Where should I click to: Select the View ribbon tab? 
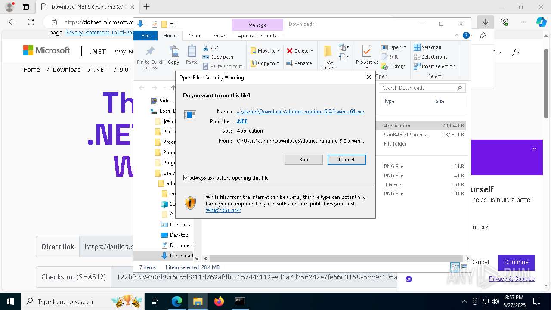click(219, 36)
